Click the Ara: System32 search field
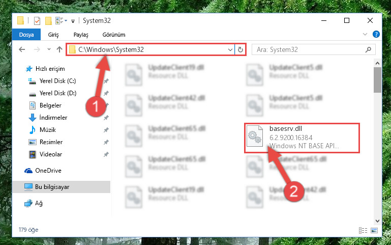The height and width of the screenshot is (245, 391). (x=309, y=50)
